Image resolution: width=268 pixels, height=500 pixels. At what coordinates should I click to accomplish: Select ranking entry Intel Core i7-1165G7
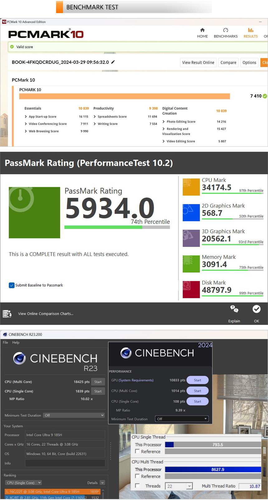(x=52, y=498)
